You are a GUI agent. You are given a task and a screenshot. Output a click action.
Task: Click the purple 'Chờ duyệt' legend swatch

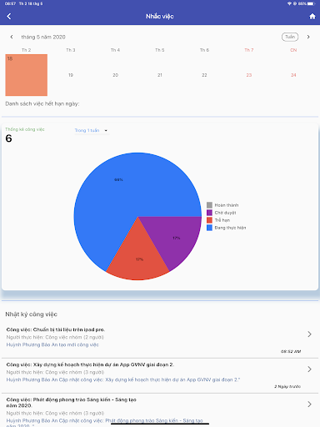pos(209,213)
